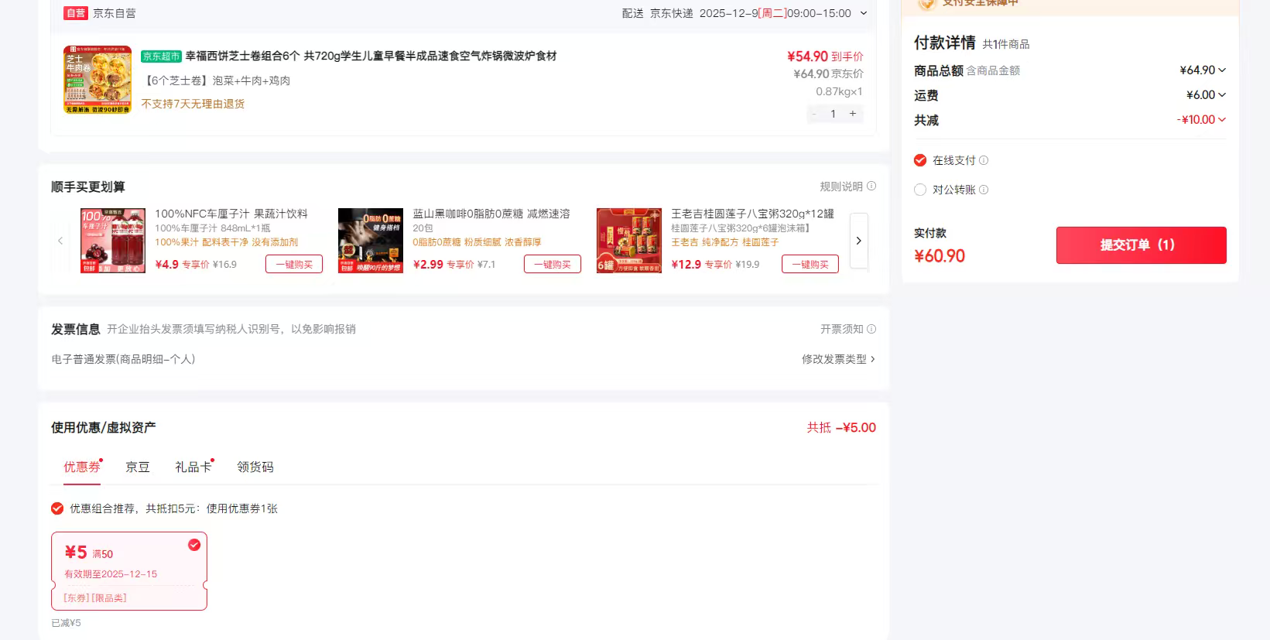This screenshot has height=640, width=1270.
Task: Expand 运费 ¥6.00 details
Action: pos(1222,95)
